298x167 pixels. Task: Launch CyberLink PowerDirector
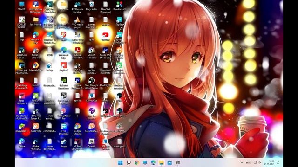pyautogui.click(x=21, y=68)
